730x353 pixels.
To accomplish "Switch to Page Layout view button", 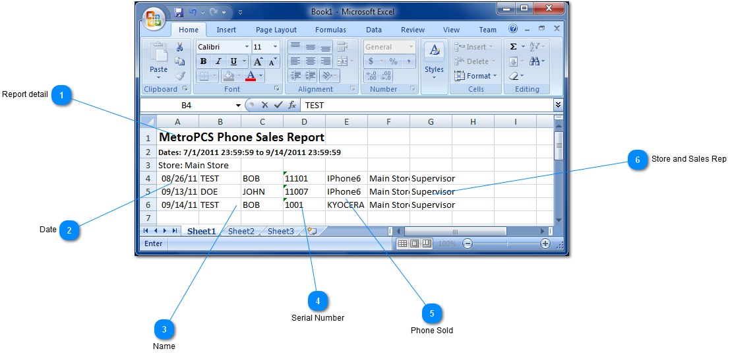I will coord(414,243).
